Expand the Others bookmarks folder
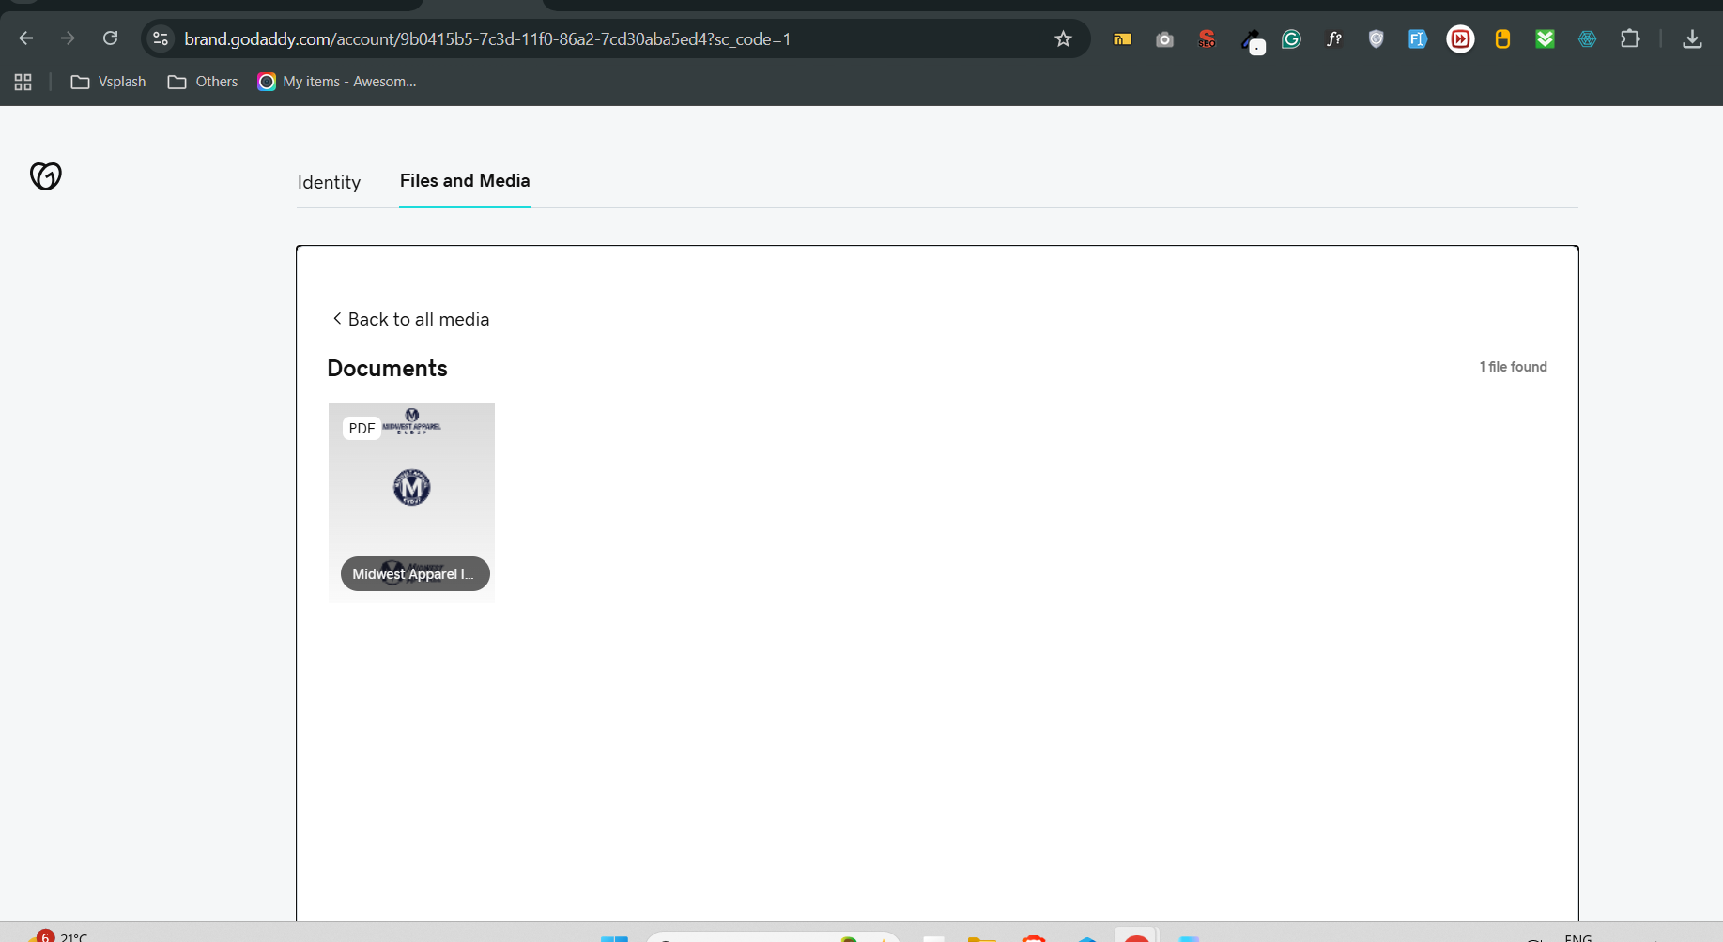Screen dimensions: 1723x942 (x=203, y=82)
